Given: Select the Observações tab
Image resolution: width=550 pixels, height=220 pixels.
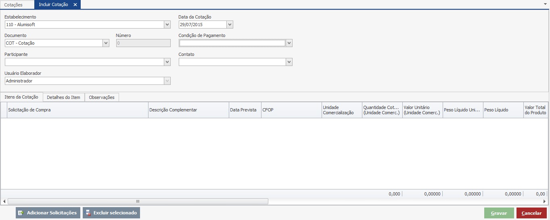Looking at the screenshot, I should (102, 97).
